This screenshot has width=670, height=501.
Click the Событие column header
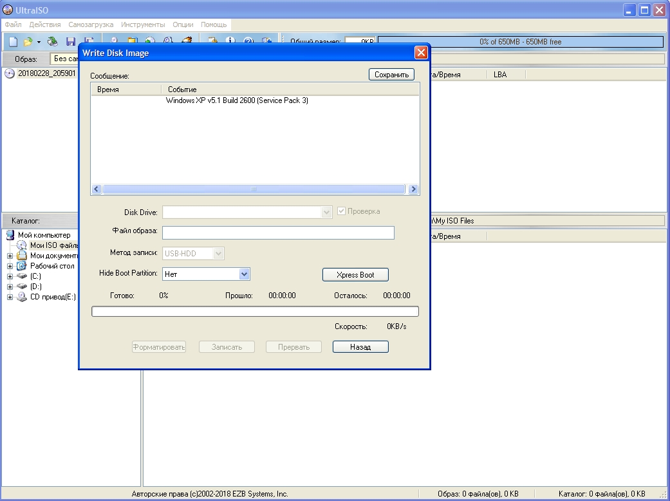point(290,90)
